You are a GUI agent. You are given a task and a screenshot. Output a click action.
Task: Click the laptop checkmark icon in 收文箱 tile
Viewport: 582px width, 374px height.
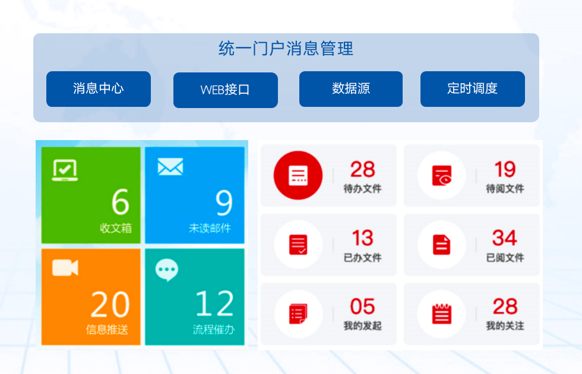(x=65, y=170)
